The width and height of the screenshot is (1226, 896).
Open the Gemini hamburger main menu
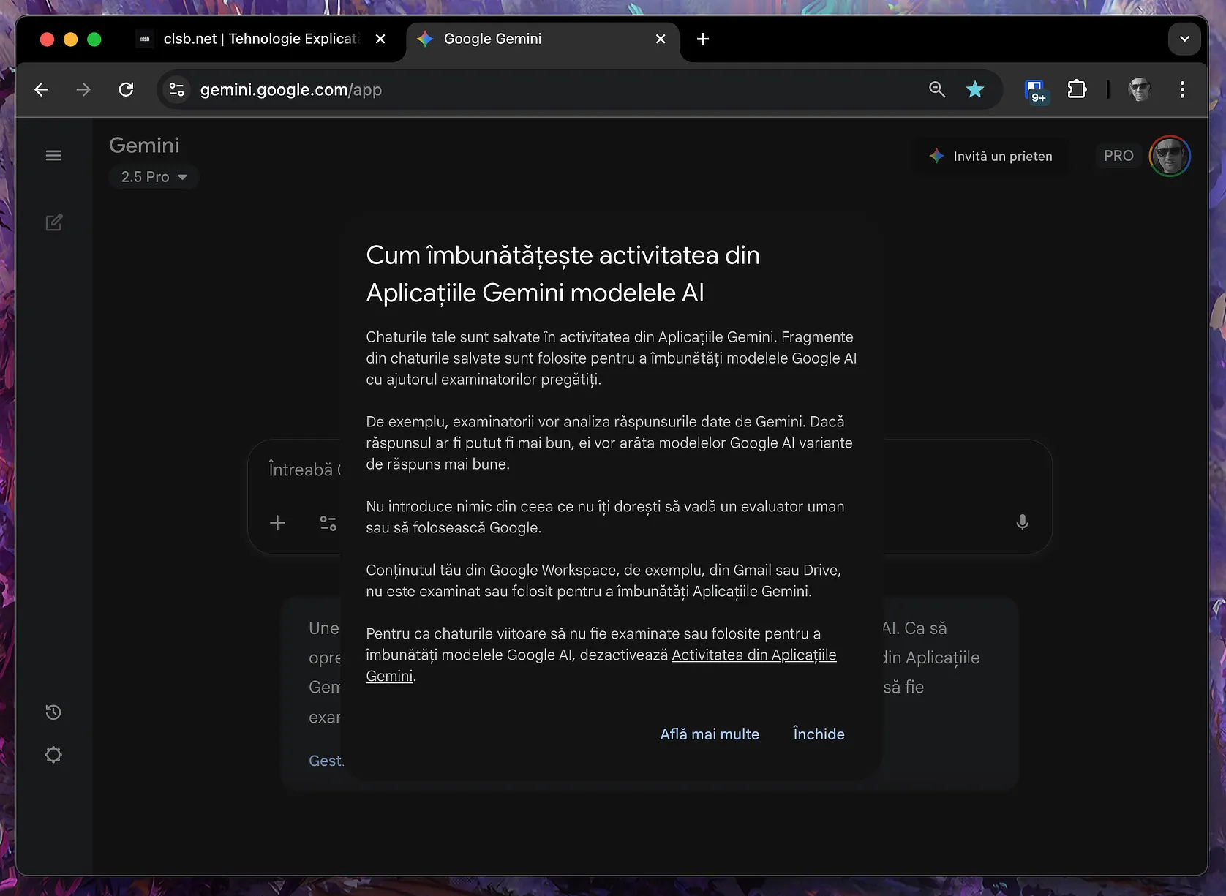[53, 156]
